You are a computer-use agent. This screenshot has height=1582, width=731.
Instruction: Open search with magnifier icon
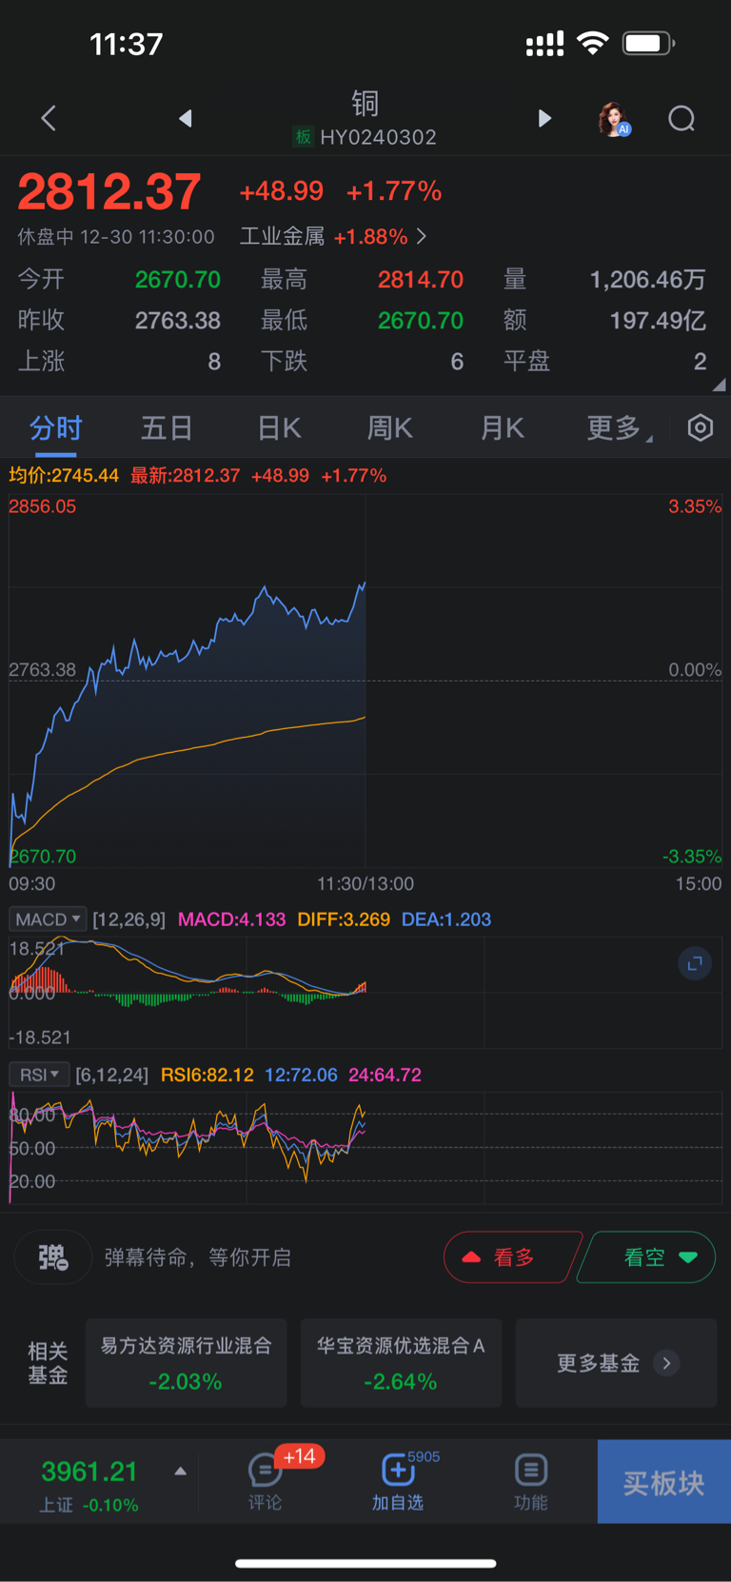point(682,119)
